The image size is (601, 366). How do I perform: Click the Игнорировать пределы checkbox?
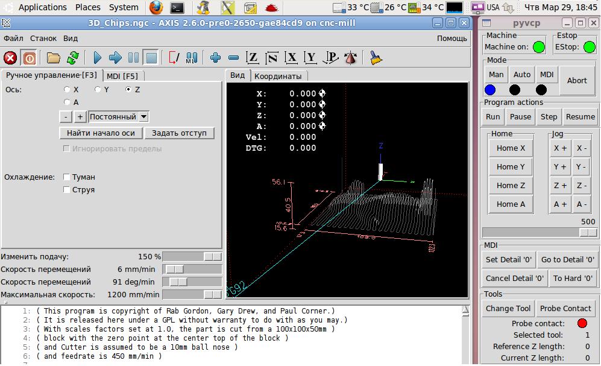[66, 149]
